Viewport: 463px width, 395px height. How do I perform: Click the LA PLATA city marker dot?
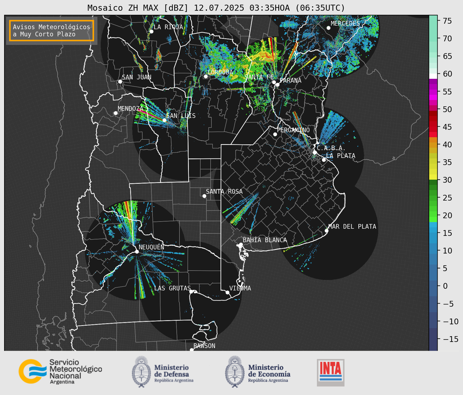(324, 160)
